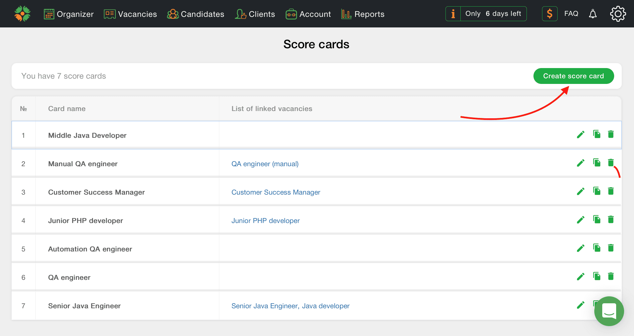
Task: Edit the Senior Java Engineer score card
Action: tap(580, 305)
